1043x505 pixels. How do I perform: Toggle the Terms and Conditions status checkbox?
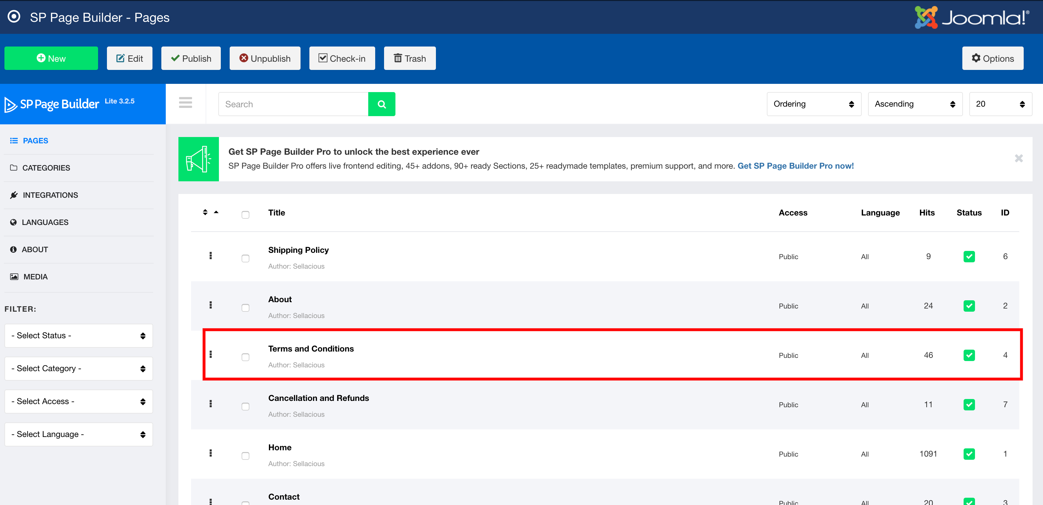coord(969,355)
